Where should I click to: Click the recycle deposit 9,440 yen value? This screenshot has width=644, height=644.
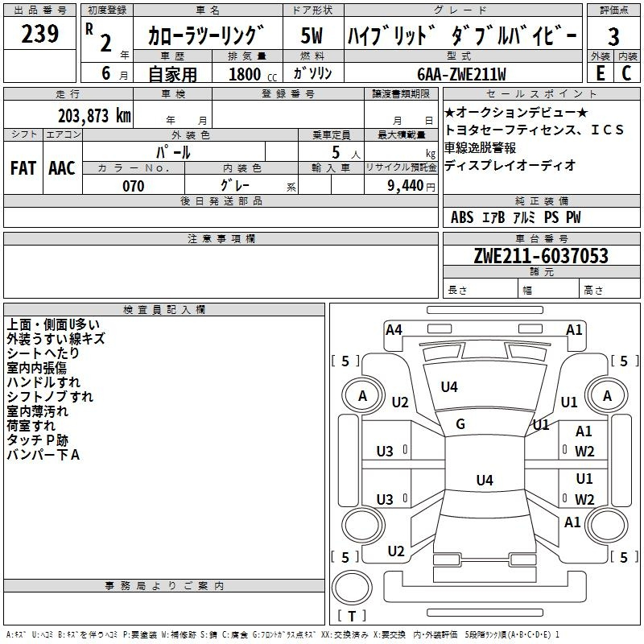(x=411, y=186)
